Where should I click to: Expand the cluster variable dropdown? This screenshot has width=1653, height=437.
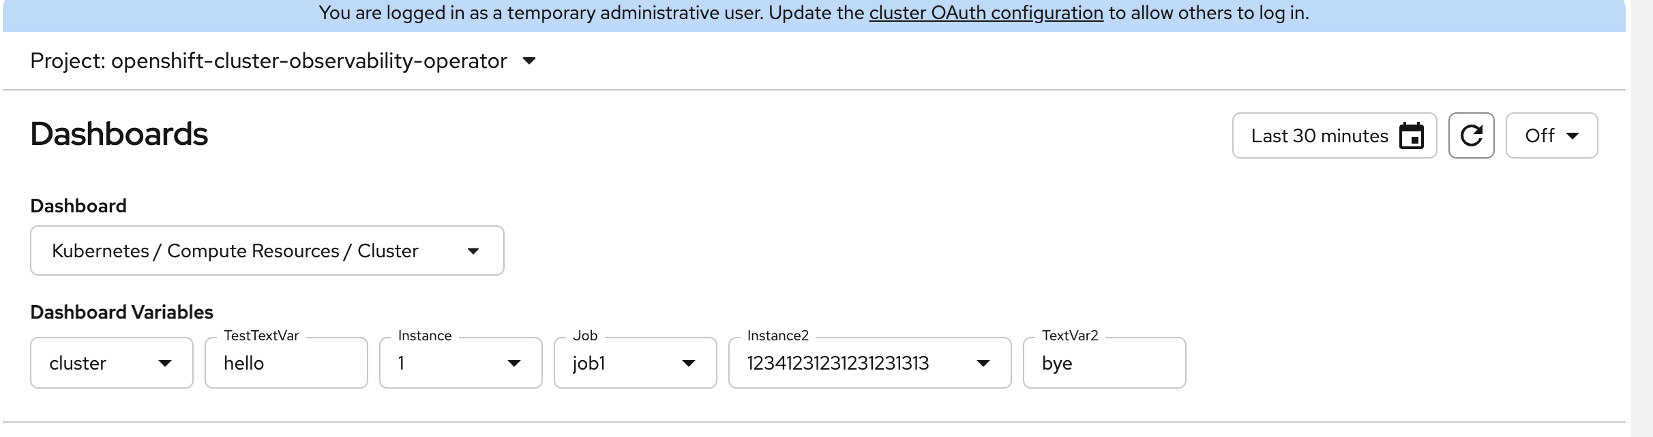(x=111, y=363)
